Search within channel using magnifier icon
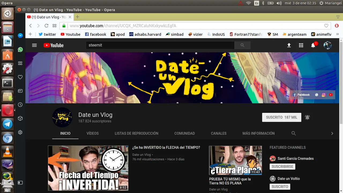343x193 pixels. 293,133
